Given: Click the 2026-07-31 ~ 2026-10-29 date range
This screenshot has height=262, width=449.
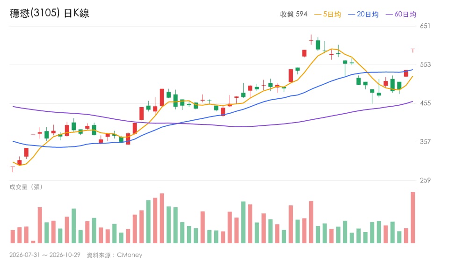Looking at the screenshot, I should (x=45, y=255).
